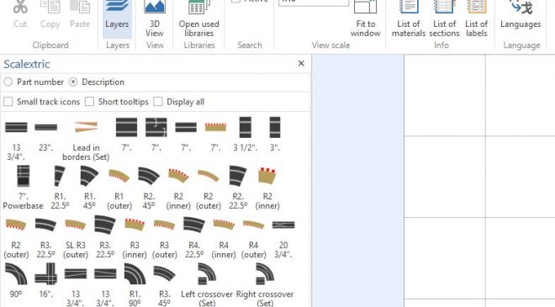Select the 3 1/2" straight track piece
The height and width of the screenshot is (307, 555).
246,135
